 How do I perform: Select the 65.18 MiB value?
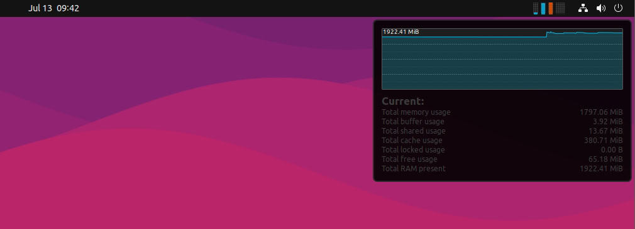pyautogui.click(x=605, y=159)
